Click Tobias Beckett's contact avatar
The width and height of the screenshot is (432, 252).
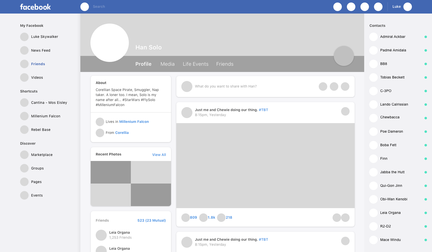373,77
